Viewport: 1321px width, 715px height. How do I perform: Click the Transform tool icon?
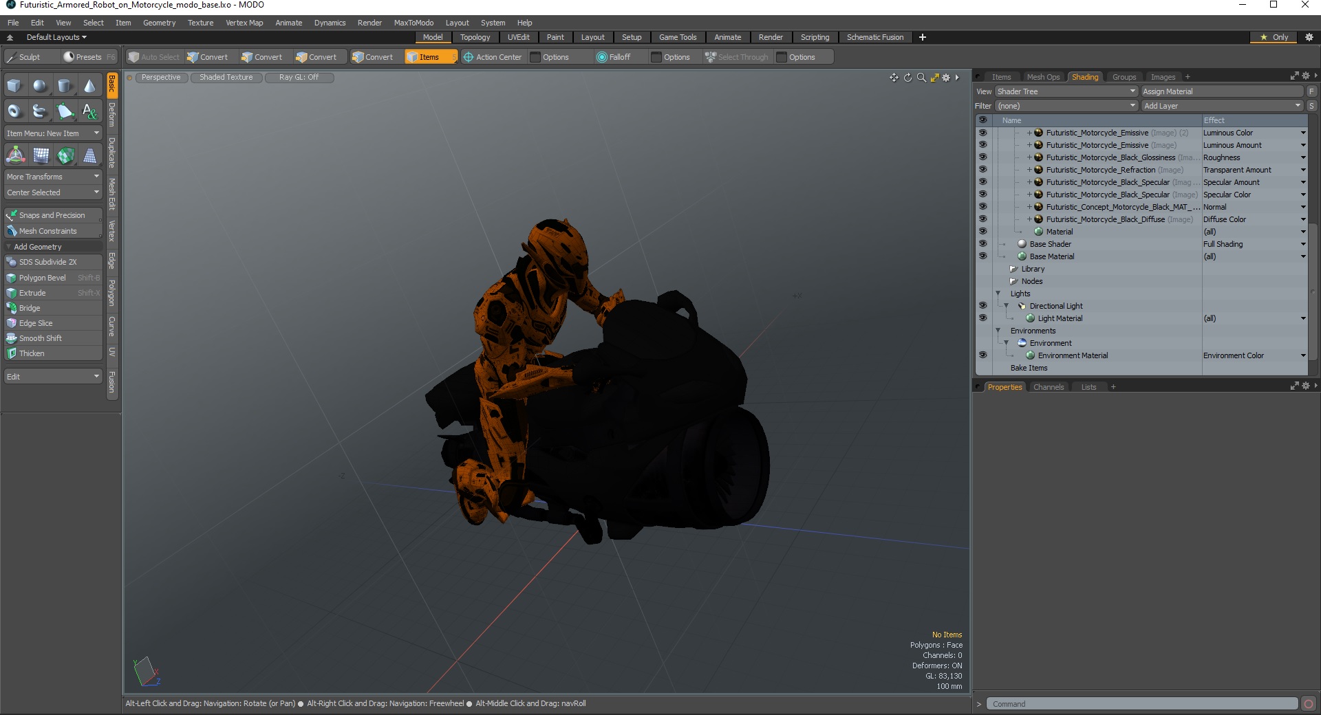[x=15, y=155]
